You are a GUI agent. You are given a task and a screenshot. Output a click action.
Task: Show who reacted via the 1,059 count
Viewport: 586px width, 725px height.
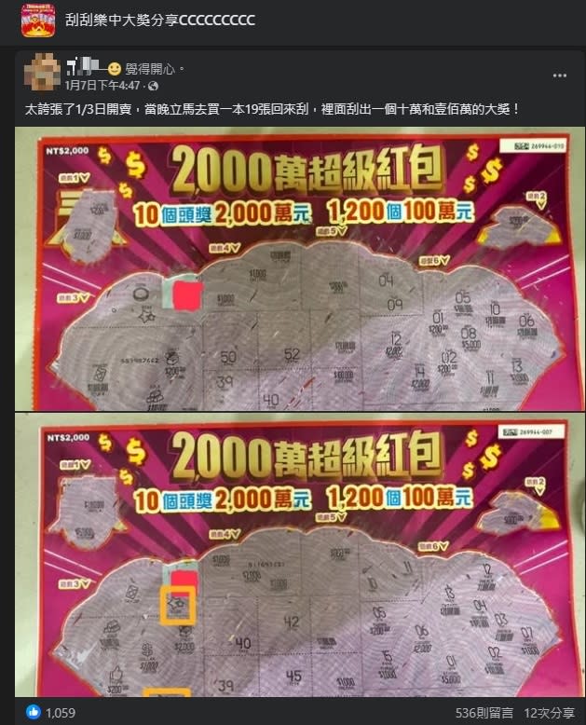[60, 713]
